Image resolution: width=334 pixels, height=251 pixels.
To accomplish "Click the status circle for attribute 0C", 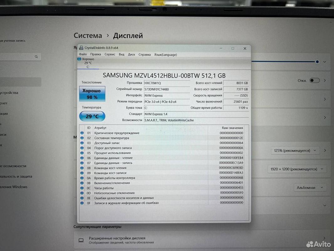I will click(x=82, y=188).
